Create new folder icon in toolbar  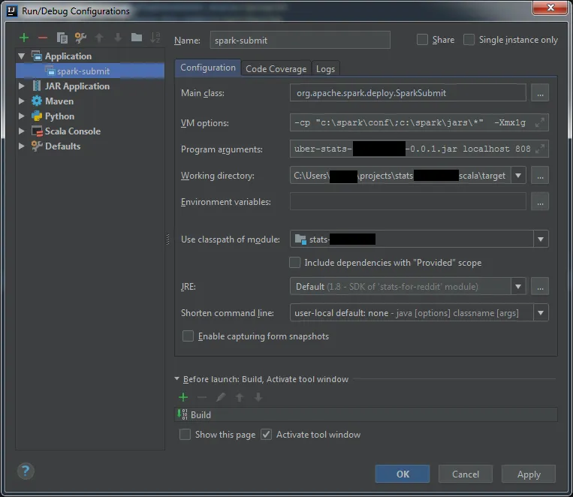tap(137, 38)
